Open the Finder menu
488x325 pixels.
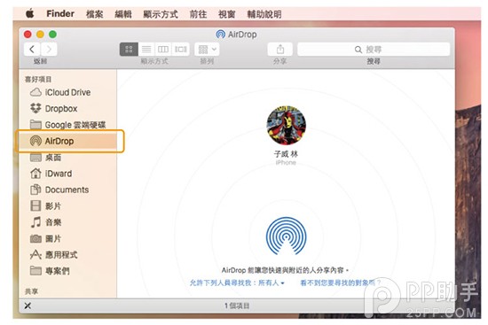pyautogui.click(x=60, y=13)
